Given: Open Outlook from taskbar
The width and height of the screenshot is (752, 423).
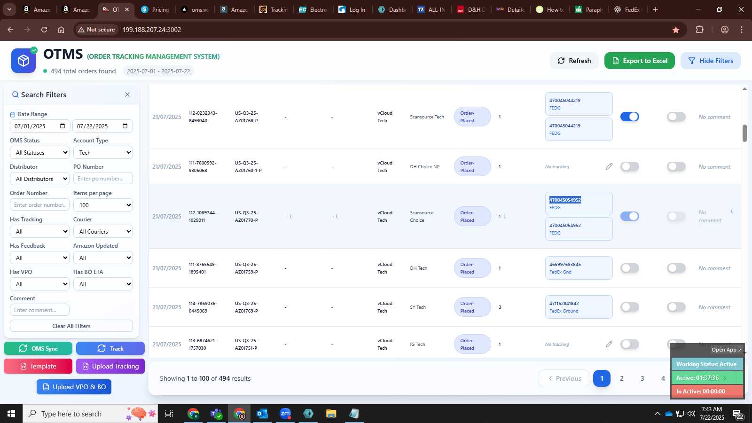Looking at the screenshot, I should [262, 414].
